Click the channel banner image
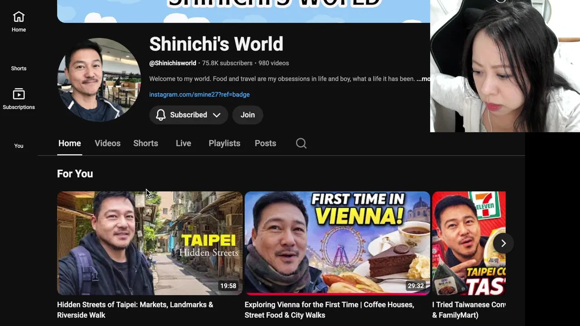 point(243,11)
